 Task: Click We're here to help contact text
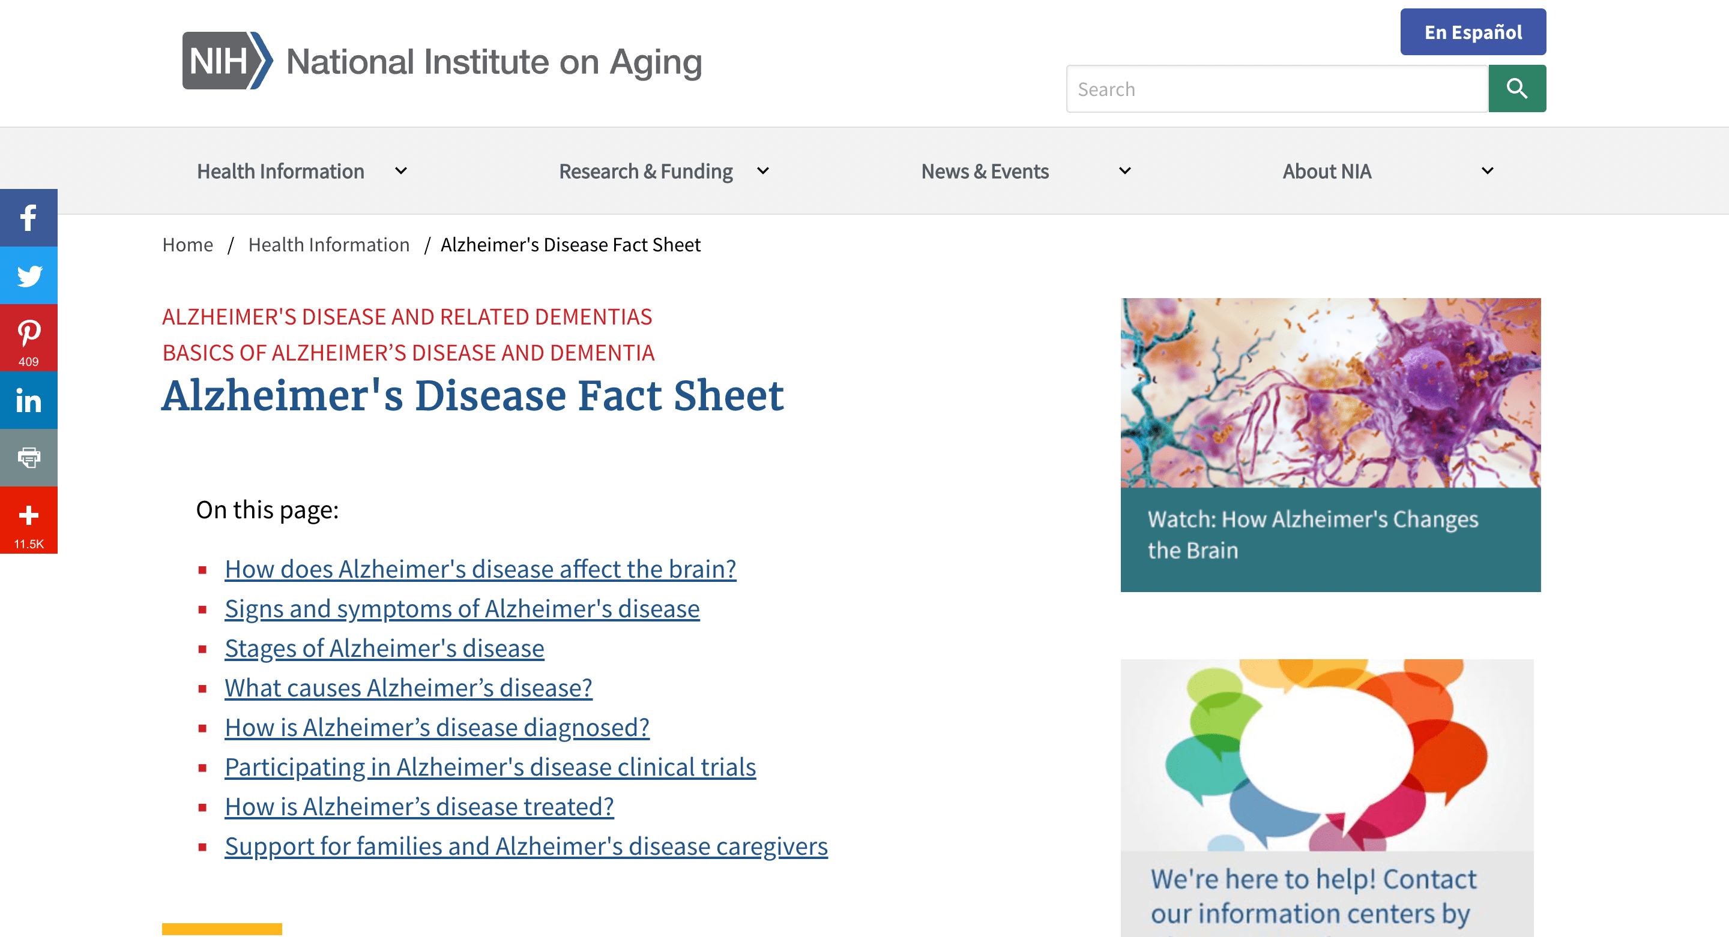[x=1314, y=897]
